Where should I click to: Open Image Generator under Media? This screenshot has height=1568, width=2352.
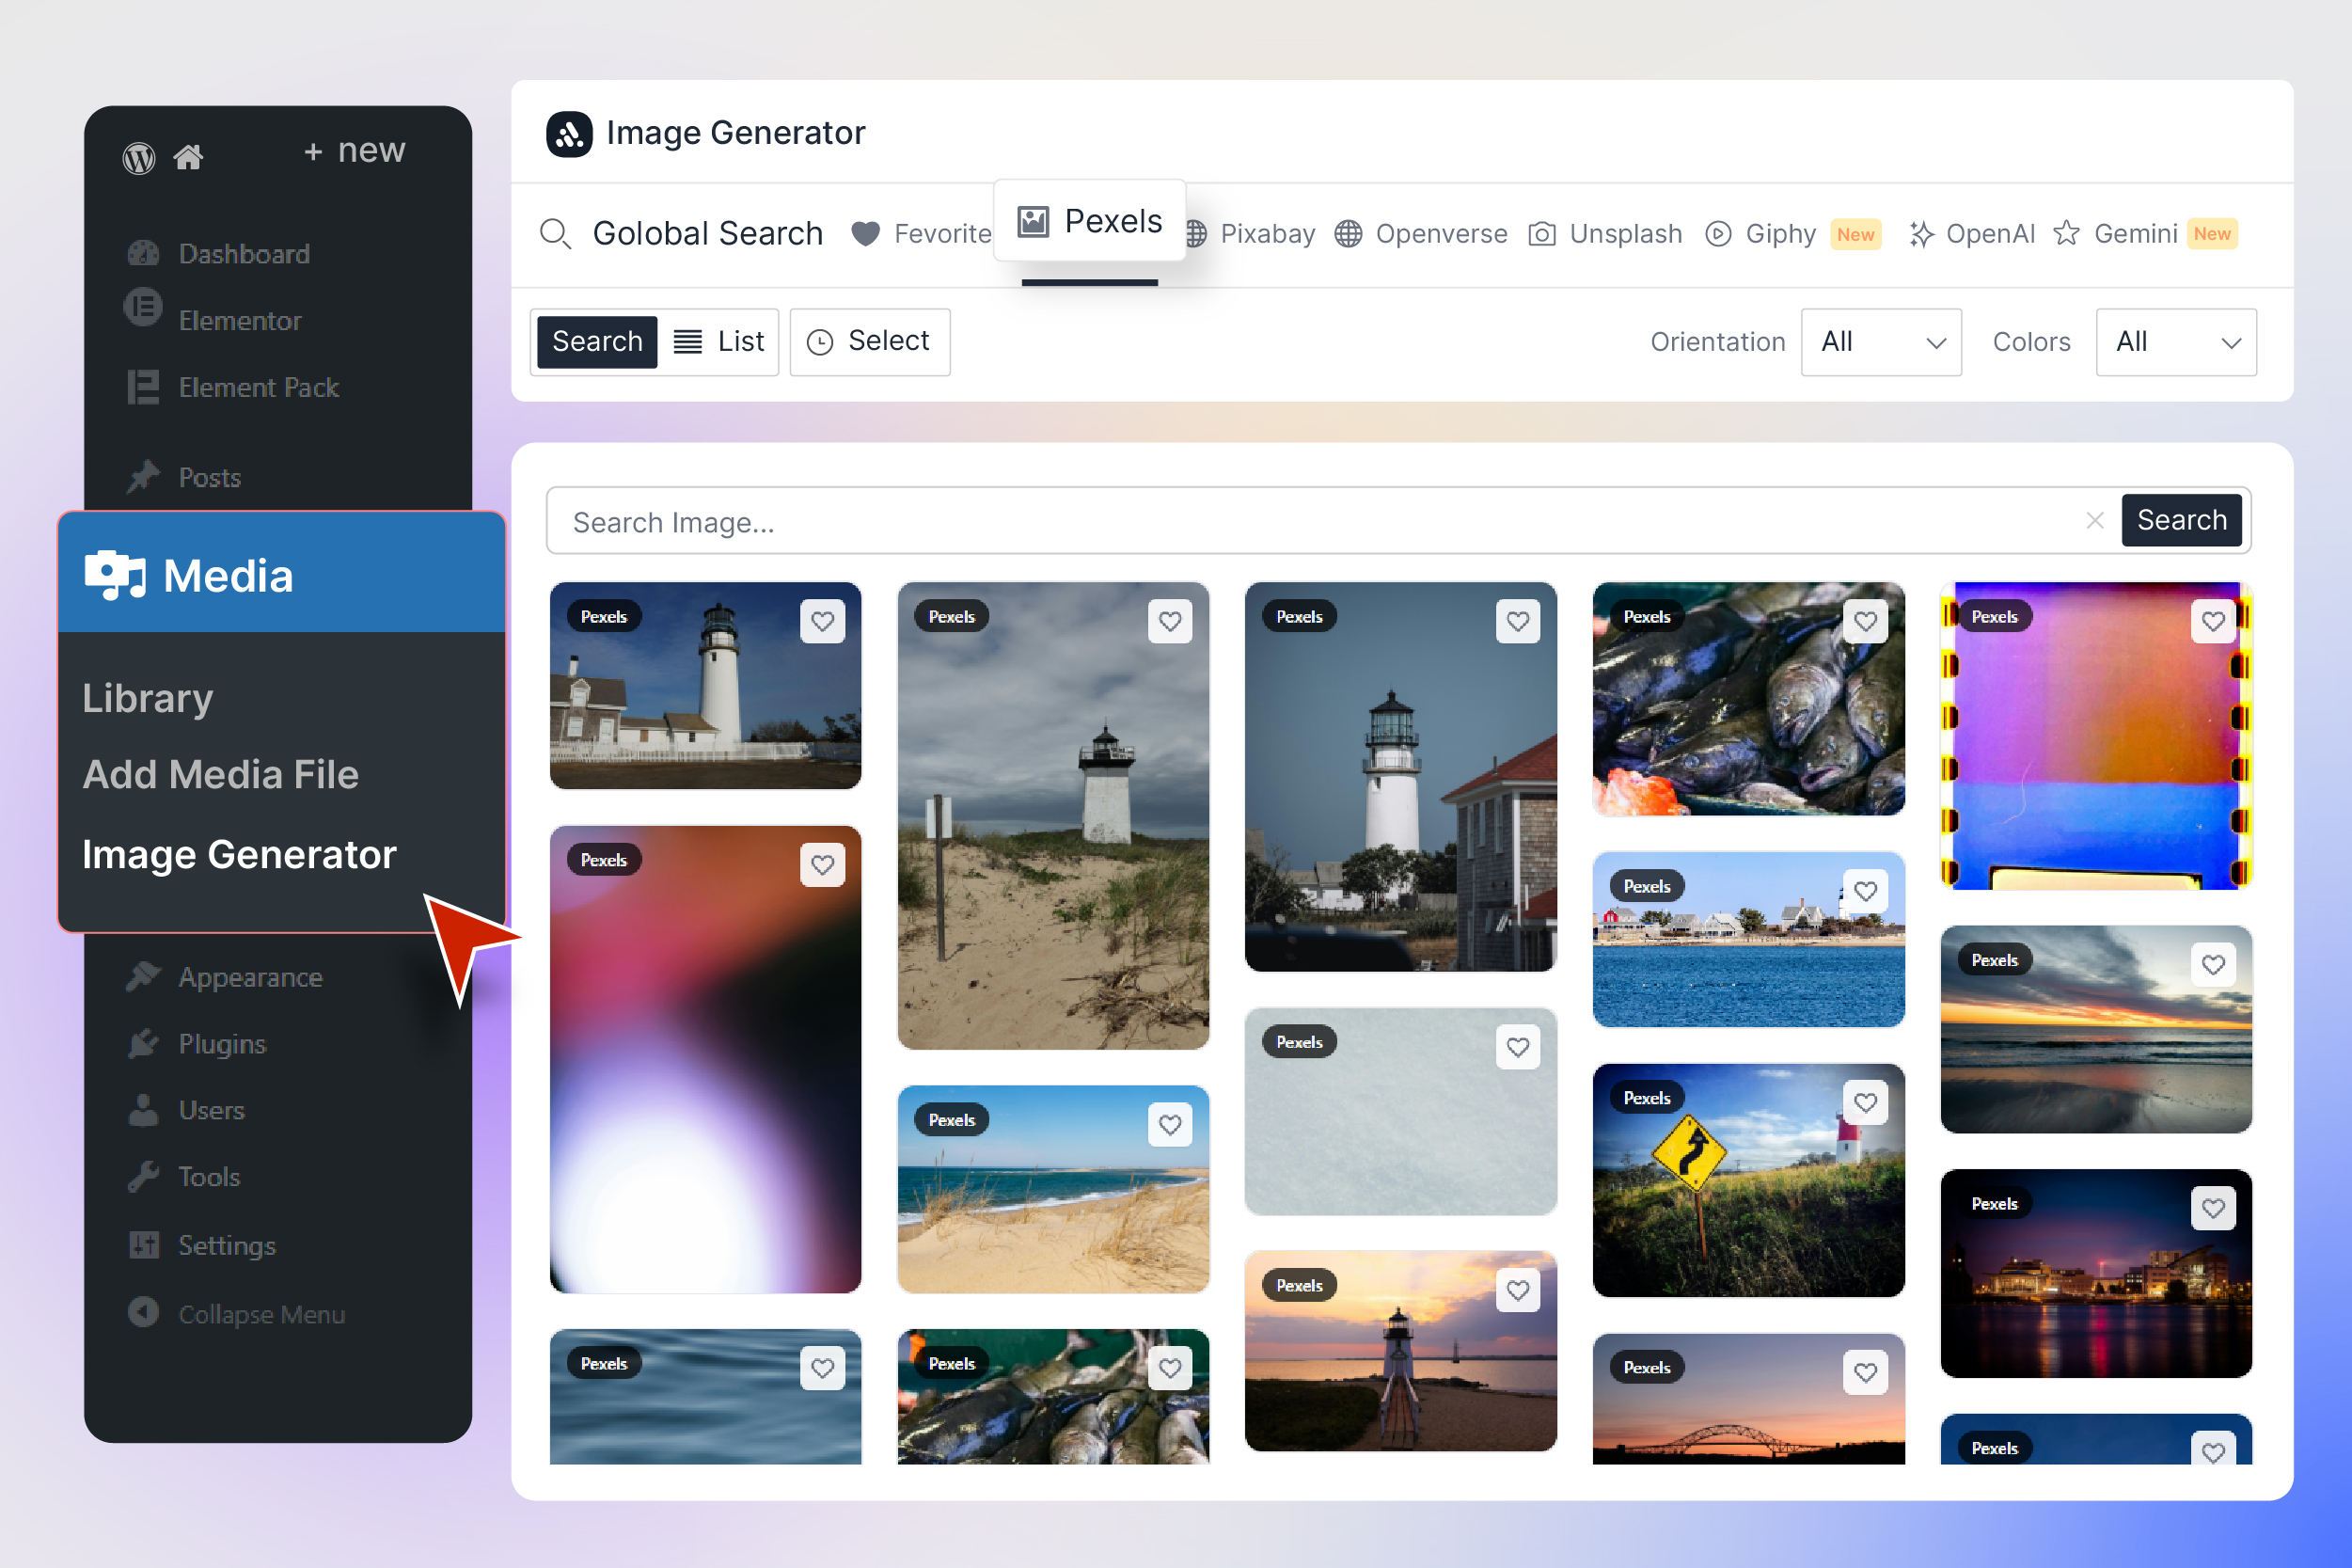(239, 854)
